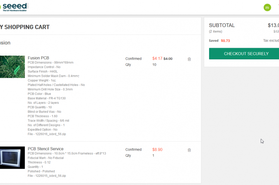
Task: Click stencil Thickness - 0.12 line
Action: [39, 162]
